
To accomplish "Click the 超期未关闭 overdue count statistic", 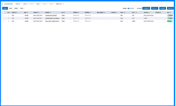I will (60, 4).
